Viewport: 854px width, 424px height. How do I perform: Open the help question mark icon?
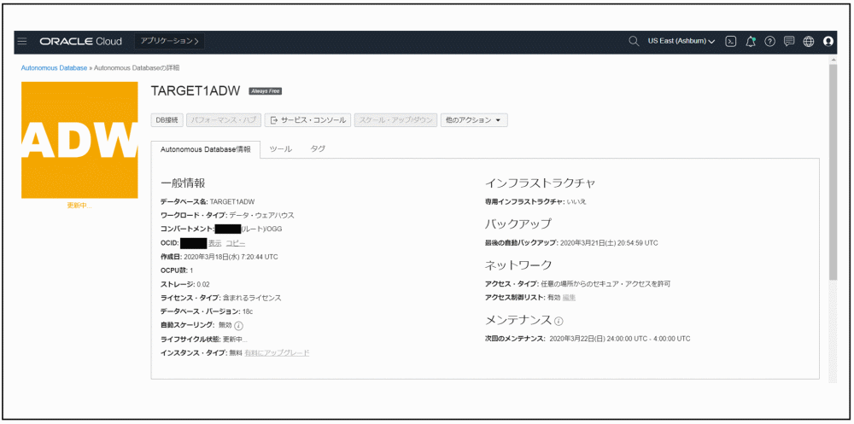(769, 41)
